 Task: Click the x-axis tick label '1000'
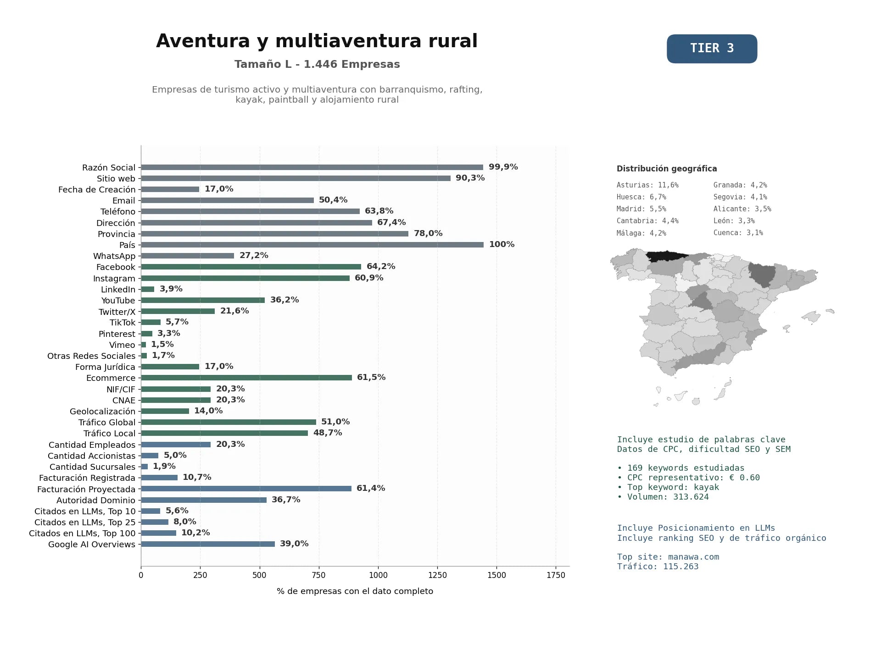(x=378, y=575)
